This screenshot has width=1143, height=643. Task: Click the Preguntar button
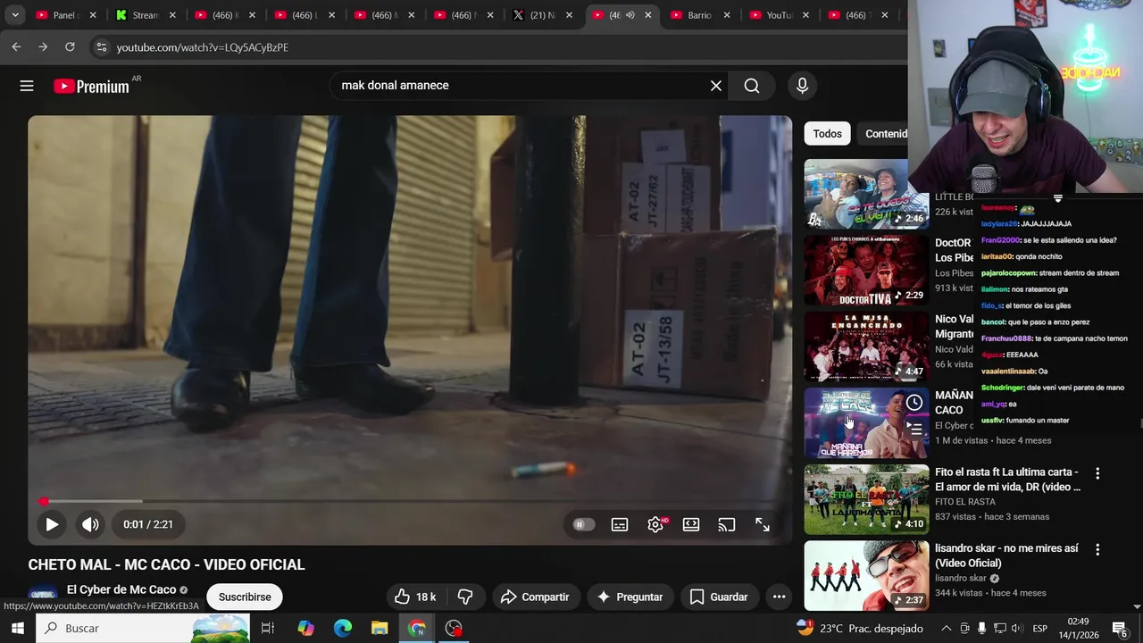pos(630,597)
